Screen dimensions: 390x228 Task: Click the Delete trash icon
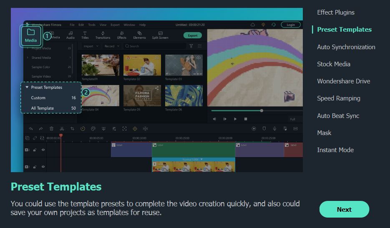pos(51,128)
